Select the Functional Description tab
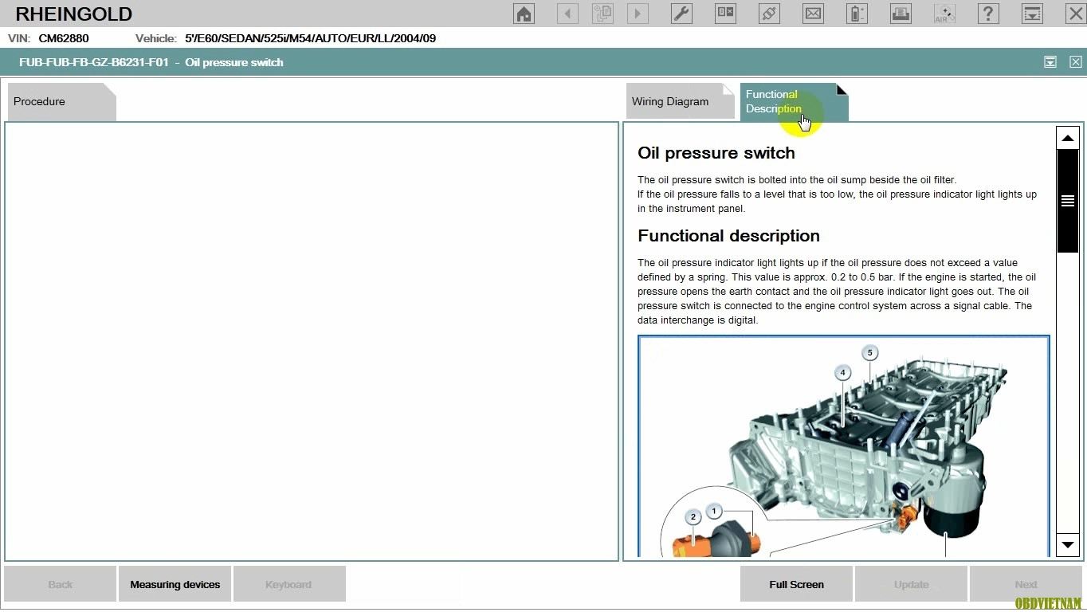 794,102
